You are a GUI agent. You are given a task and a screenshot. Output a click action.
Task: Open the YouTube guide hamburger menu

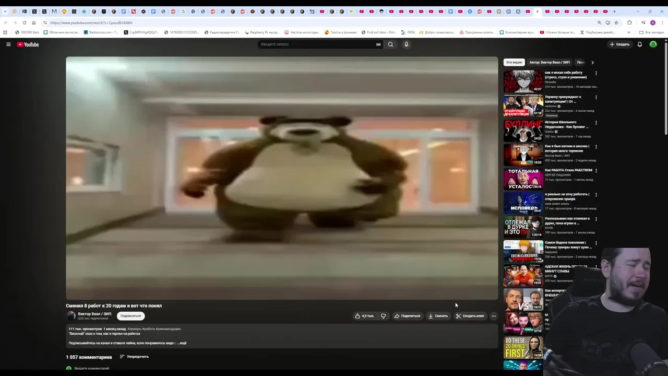(8, 44)
